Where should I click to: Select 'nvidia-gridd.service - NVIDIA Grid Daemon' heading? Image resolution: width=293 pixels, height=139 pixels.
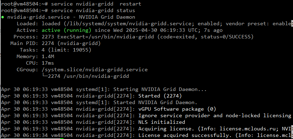tap(71, 17)
